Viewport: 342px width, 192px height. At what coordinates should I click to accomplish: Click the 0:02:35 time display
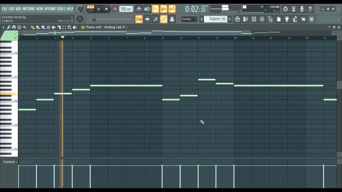click(x=195, y=9)
